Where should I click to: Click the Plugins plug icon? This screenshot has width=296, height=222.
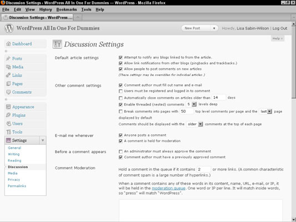point(8,115)
